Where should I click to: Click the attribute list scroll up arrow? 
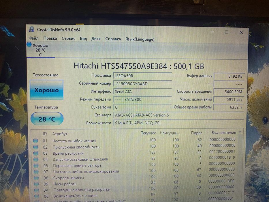[x=240, y=132]
